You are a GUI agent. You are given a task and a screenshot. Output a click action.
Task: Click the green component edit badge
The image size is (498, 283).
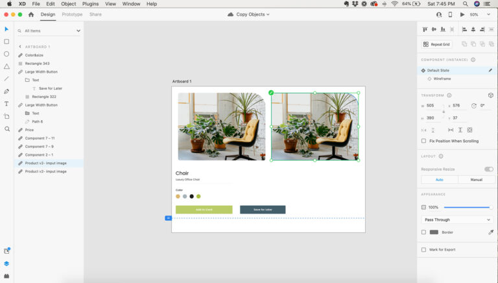(271, 93)
